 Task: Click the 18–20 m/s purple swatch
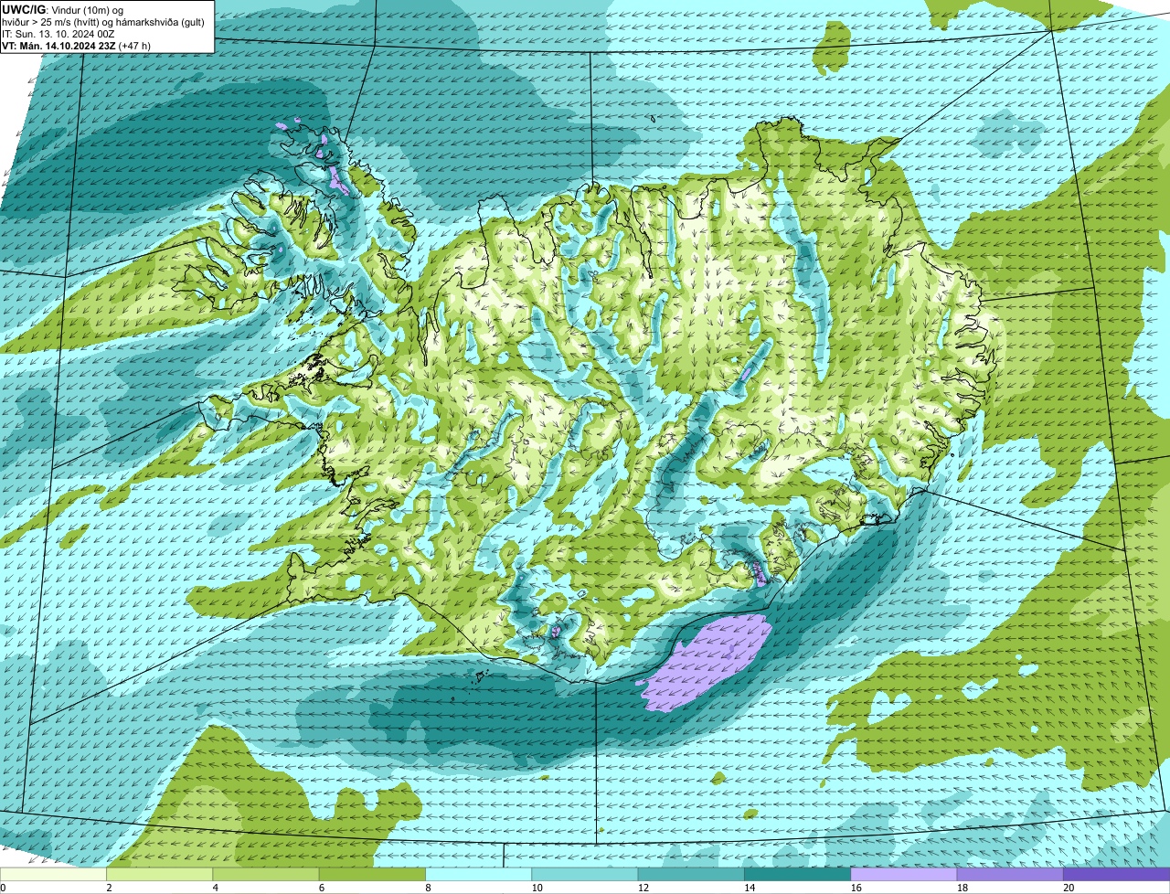tap(1010, 874)
